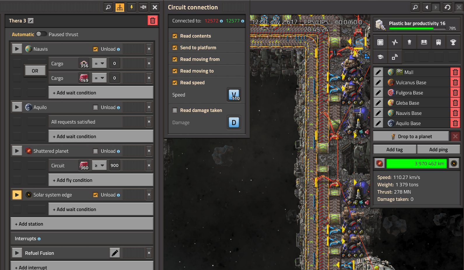Screen dimensions: 464x270
Task: Uncheck Read speed option
Action: pos(175,83)
